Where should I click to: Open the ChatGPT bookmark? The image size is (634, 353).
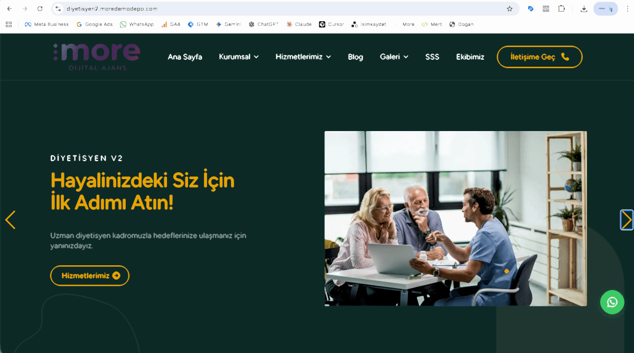(x=263, y=24)
